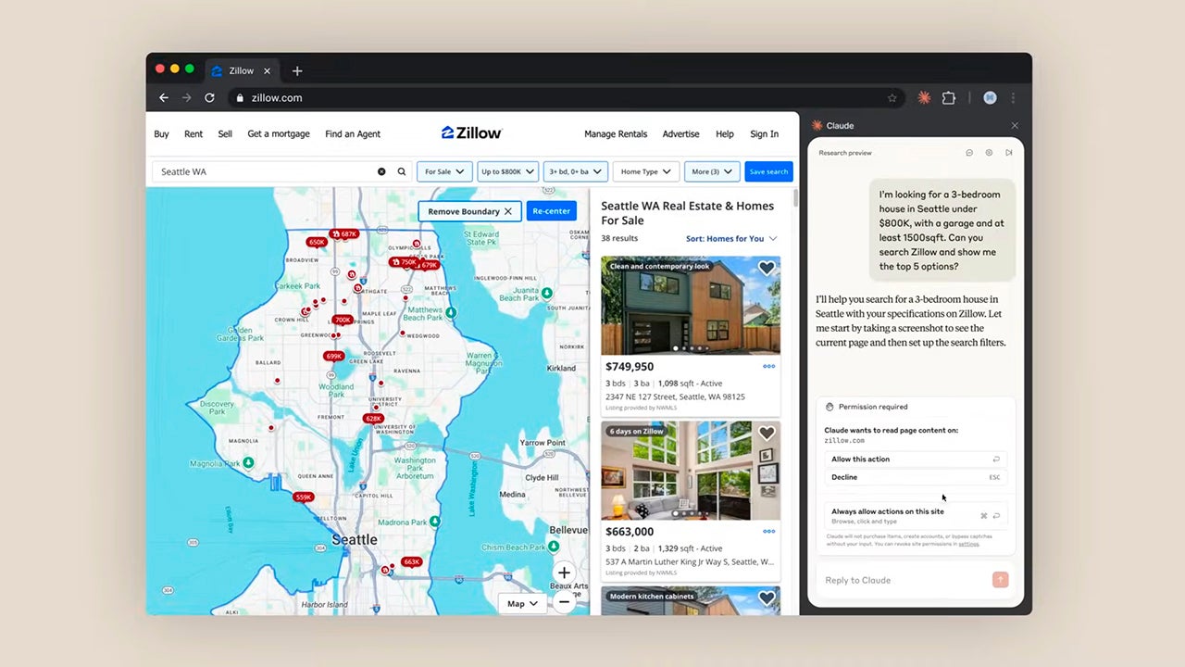Click Sign In on Zillow
The width and height of the screenshot is (1185, 667).
click(764, 133)
